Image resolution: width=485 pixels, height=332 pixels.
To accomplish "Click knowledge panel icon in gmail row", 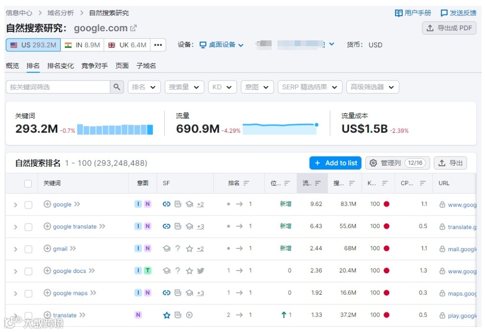I will point(167,248).
